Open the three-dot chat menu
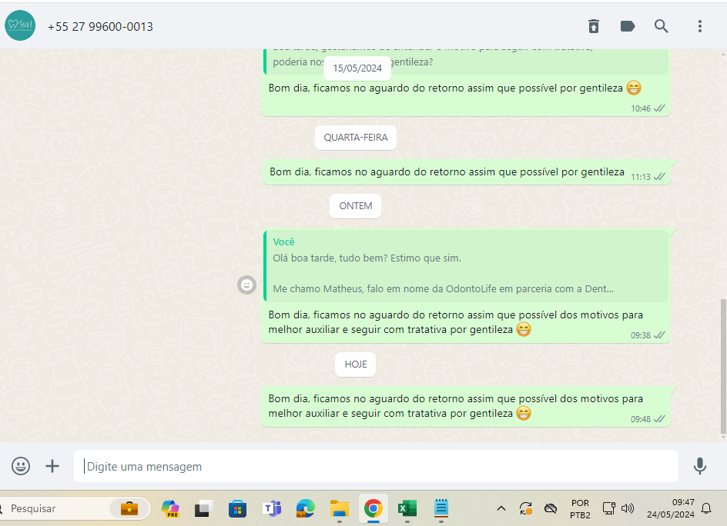 699,26
